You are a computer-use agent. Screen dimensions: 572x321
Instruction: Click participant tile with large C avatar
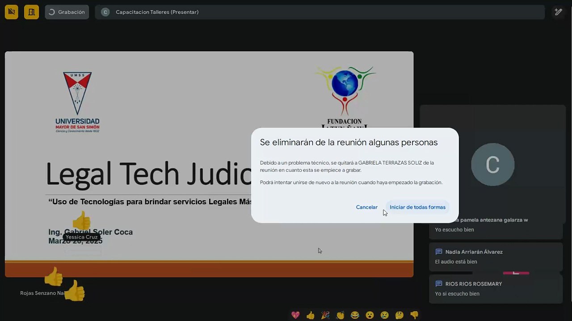(492, 165)
